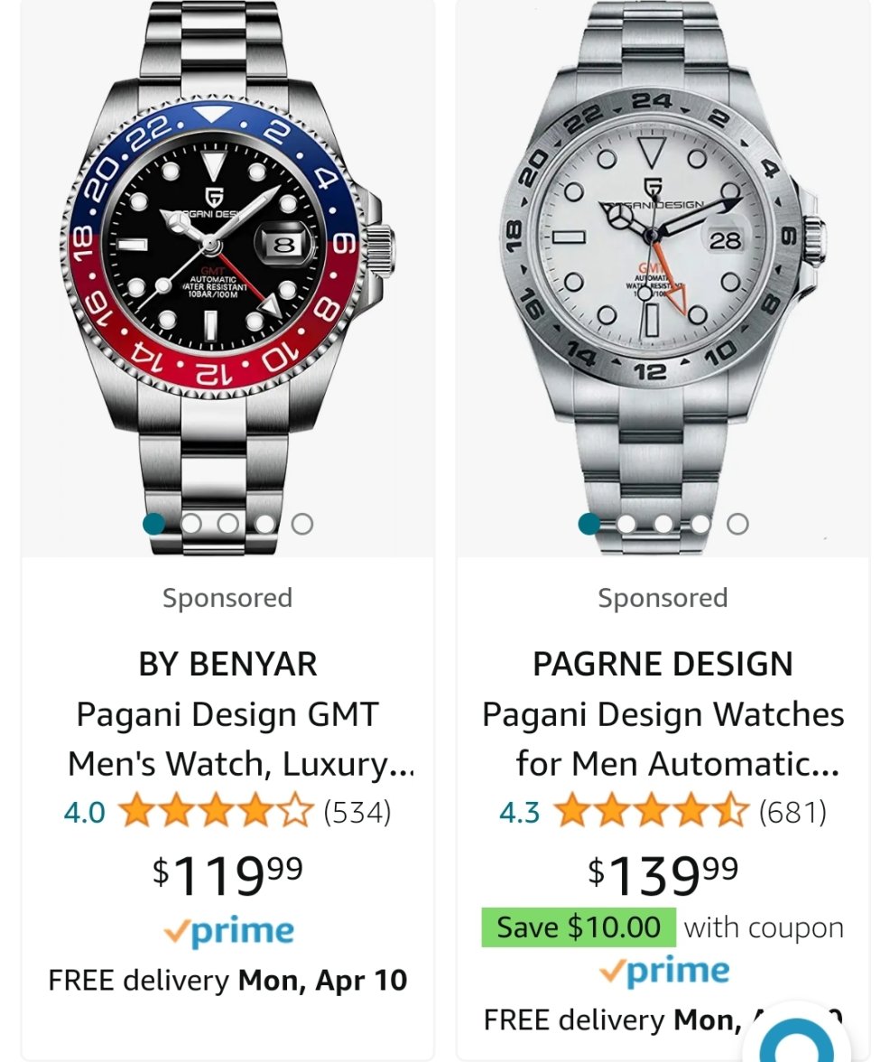Open the 4.0 rating breakdown
Image resolution: width=890 pixels, height=1062 pixels.
(84, 813)
